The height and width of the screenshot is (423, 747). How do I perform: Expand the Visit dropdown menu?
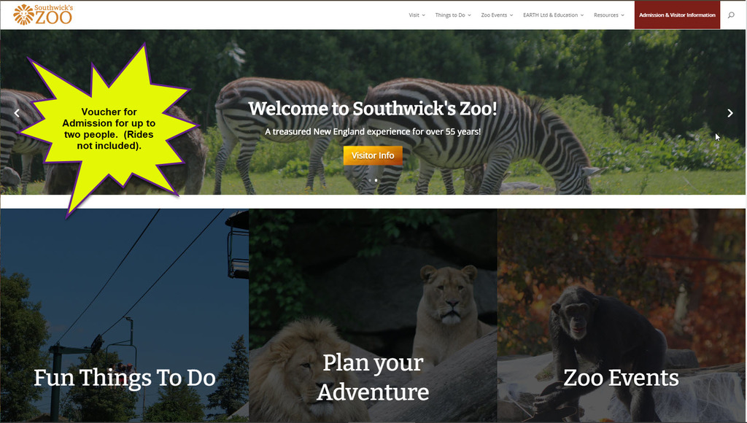pos(417,15)
